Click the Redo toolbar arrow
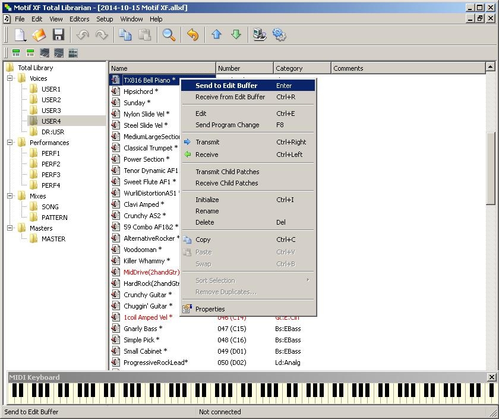Screen dimensions: 499x419 click(102, 34)
